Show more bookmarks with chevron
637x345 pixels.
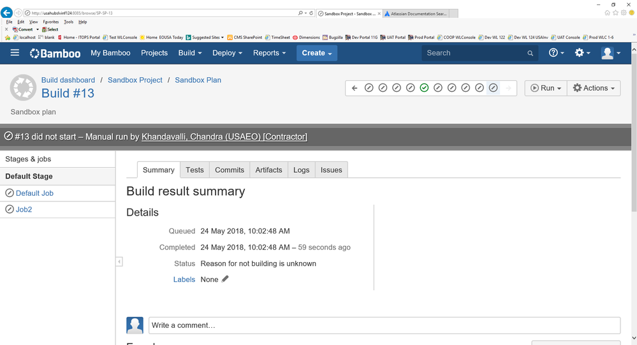(x=634, y=35)
